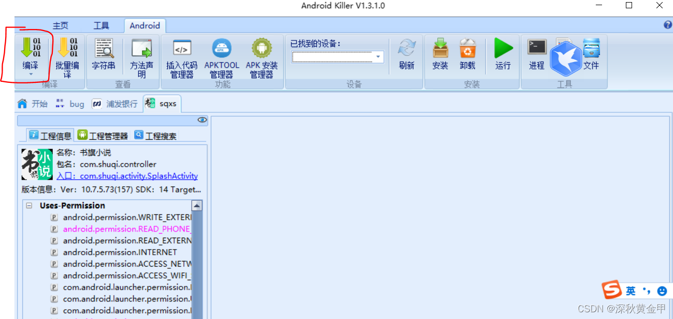
Task: Click the 运行 run icon
Action: (503, 48)
